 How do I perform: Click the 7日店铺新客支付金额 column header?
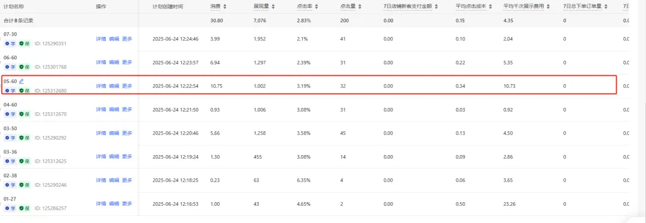point(407,7)
